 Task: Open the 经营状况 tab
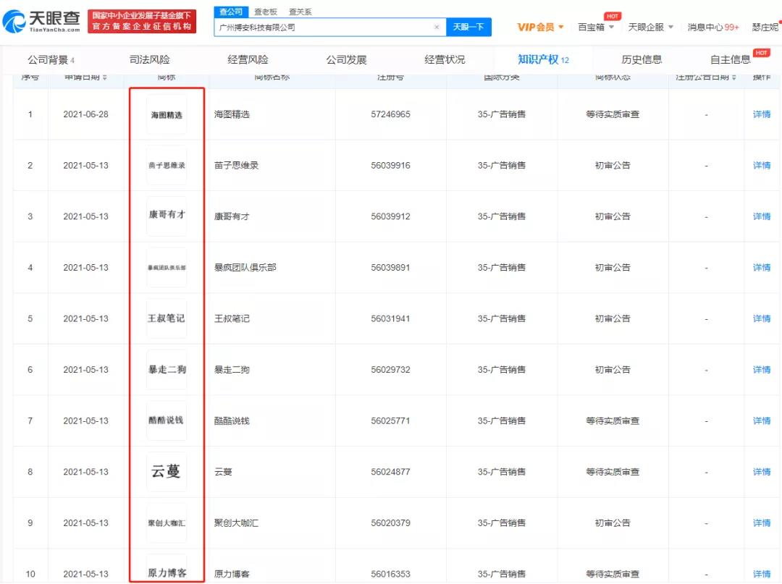click(x=445, y=59)
